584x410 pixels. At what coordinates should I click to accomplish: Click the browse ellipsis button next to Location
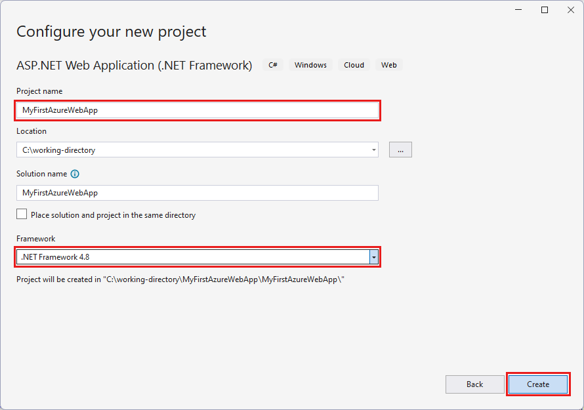400,150
